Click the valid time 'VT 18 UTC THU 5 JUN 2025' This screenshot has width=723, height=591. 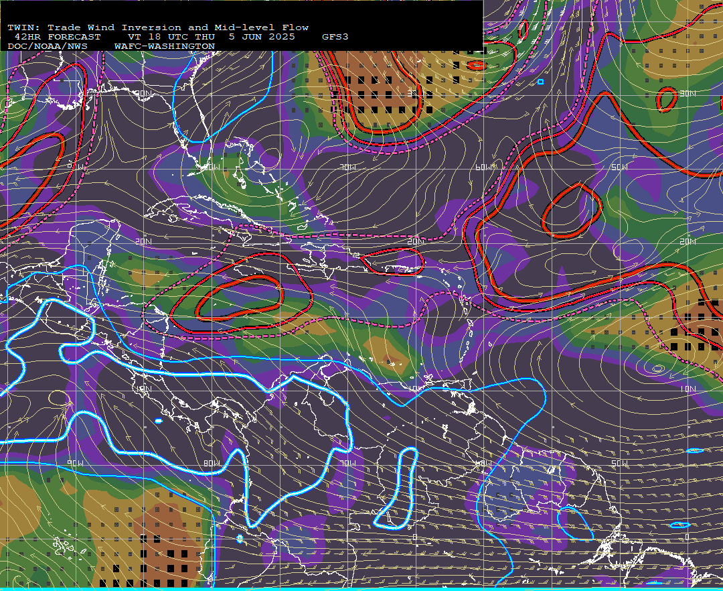coord(211,37)
